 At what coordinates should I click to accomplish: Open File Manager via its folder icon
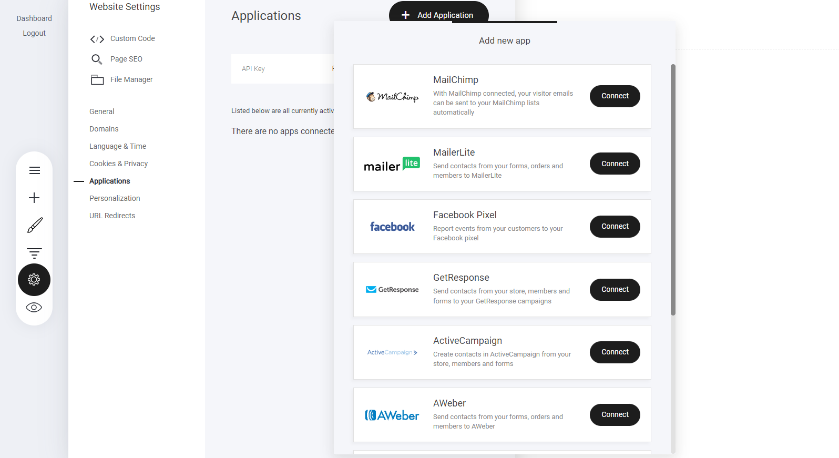[97, 80]
